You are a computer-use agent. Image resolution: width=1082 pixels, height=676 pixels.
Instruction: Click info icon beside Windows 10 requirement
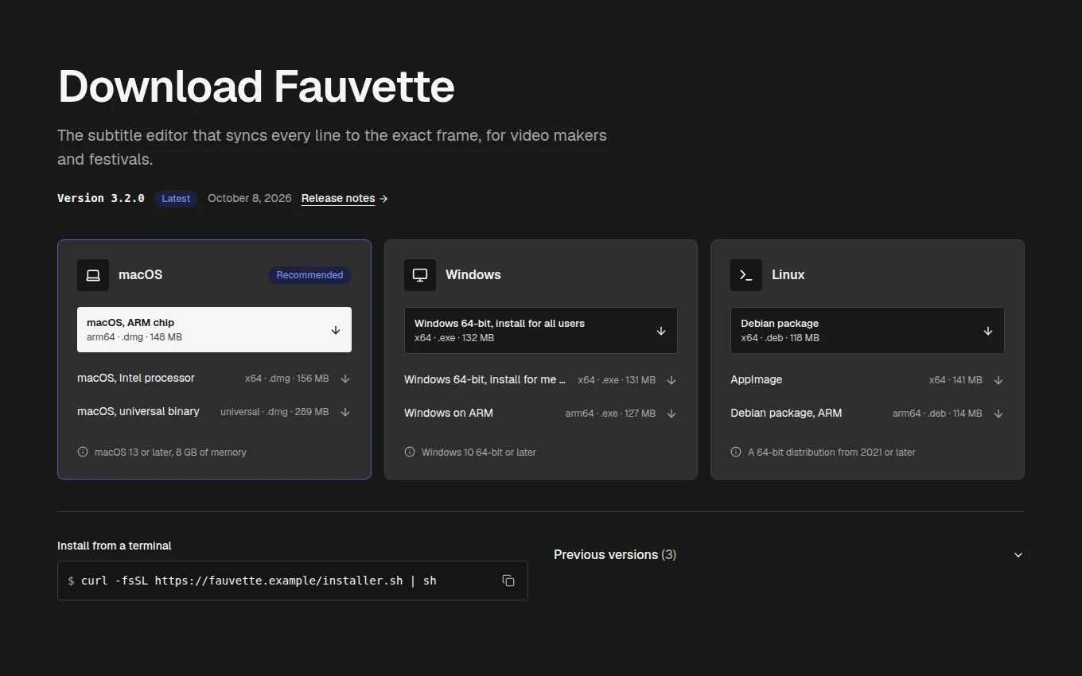[x=410, y=452]
